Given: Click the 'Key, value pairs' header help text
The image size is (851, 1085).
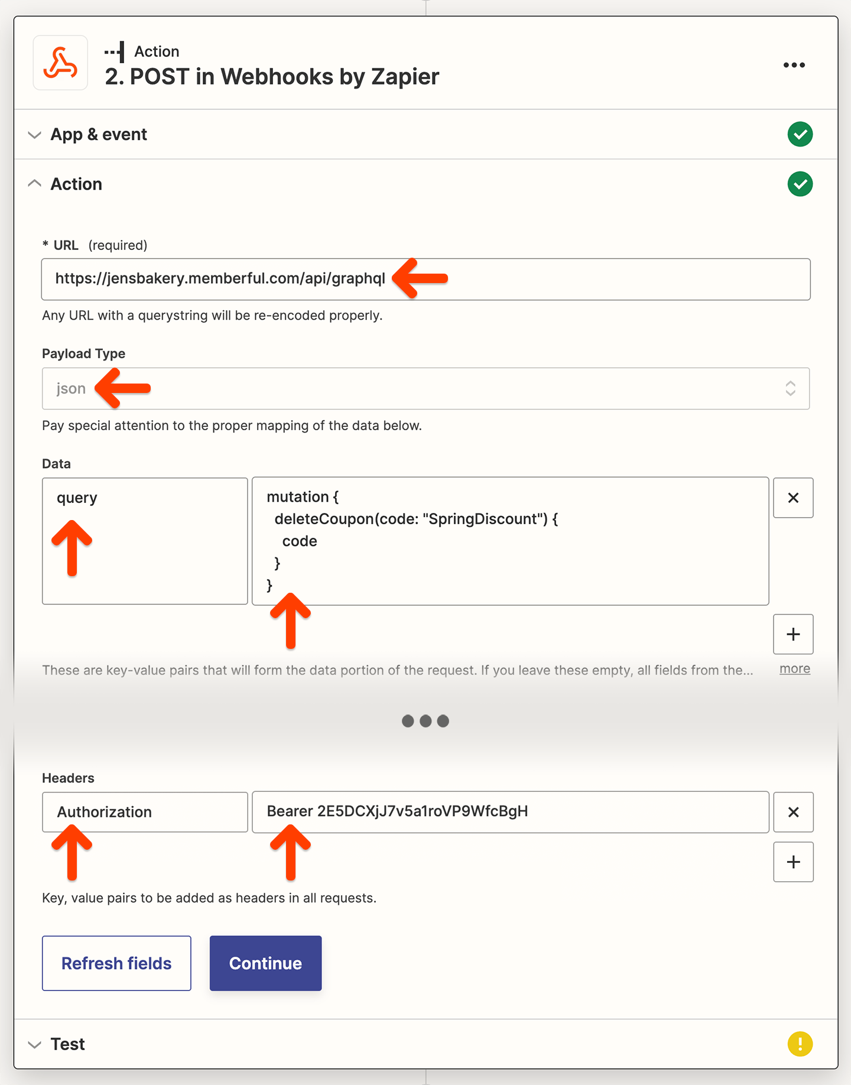Looking at the screenshot, I should (x=209, y=898).
